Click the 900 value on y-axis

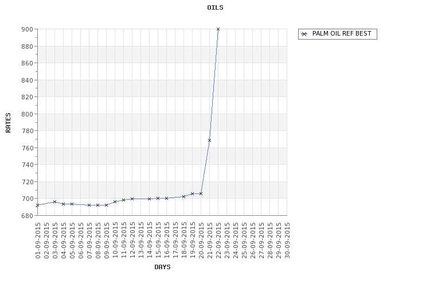tap(26, 29)
